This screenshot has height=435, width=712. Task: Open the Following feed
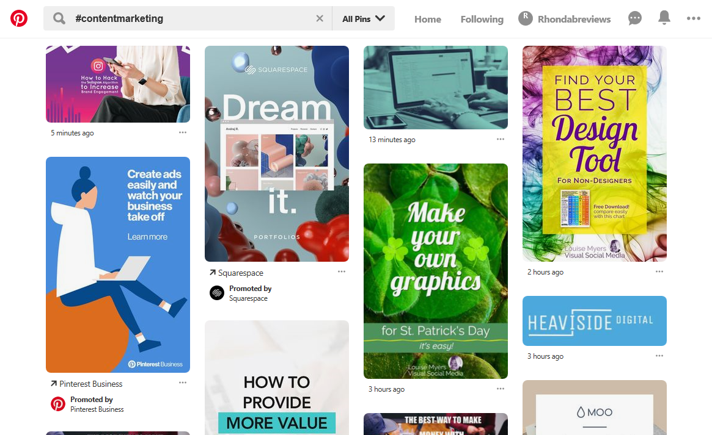pyautogui.click(x=482, y=19)
